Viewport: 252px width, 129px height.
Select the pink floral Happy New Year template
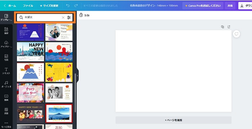[30, 93]
